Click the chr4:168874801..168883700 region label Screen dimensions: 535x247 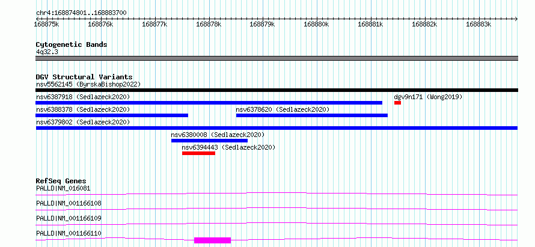tap(81, 13)
